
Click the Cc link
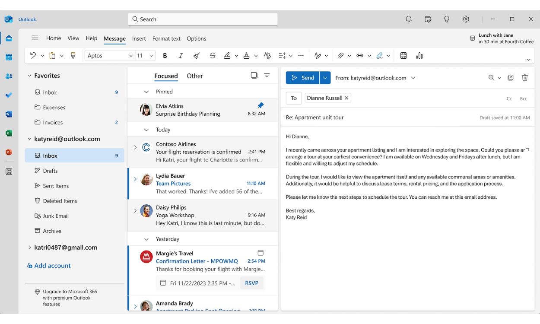pos(509,99)
